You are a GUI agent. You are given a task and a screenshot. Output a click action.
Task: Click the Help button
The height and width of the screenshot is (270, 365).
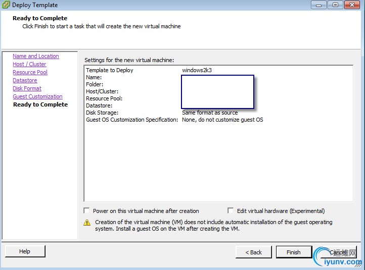(25, 251)
